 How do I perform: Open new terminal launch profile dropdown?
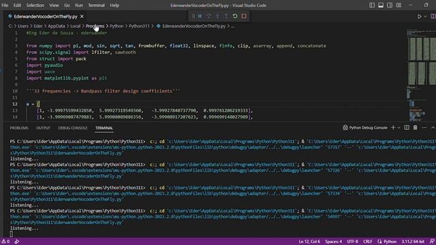(399, 128)
